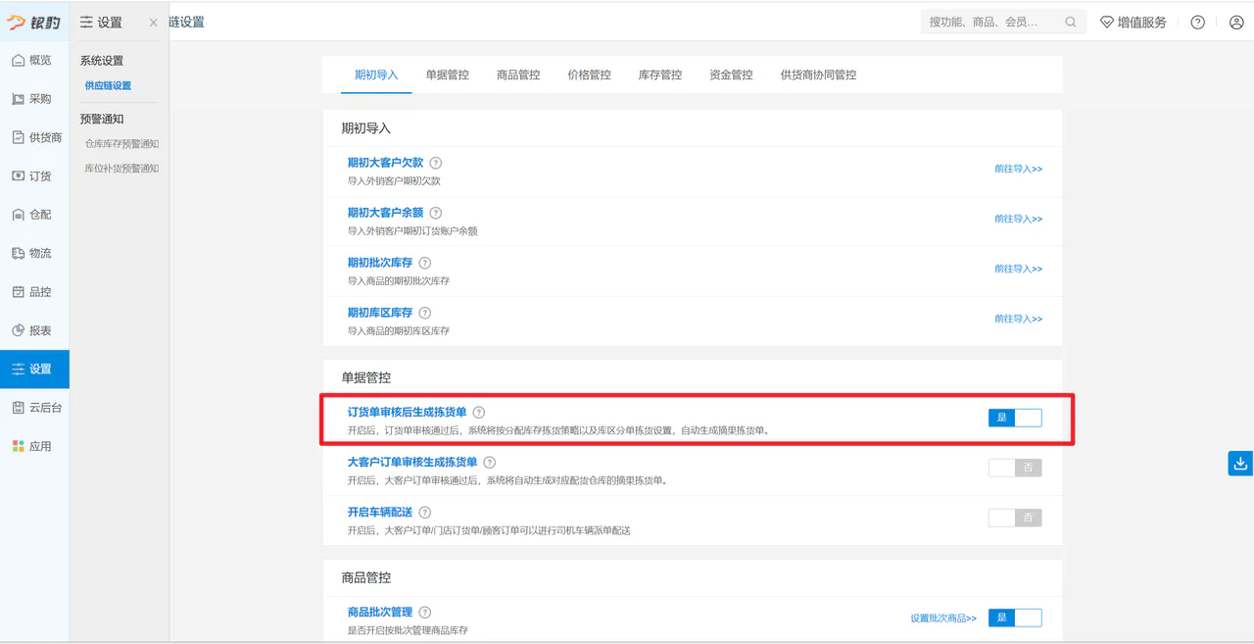Image resolution: width=1254 pixels, height=644 pixels.
Task: Open 库位补货预警通知 in the settings panel
Action: point(121,169)
